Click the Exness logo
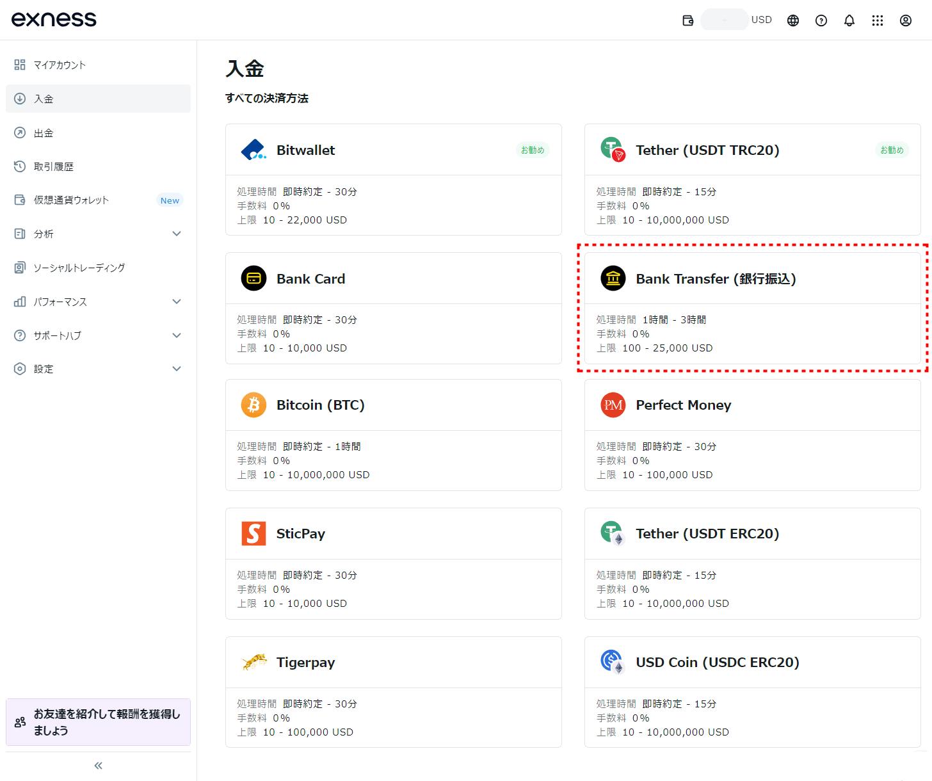Image resolution: width=932 pixels, height=781 pixels. click(54, 19)
